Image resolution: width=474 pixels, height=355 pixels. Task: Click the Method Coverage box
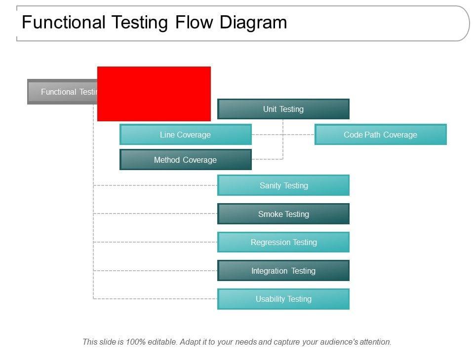pos(185,160)
